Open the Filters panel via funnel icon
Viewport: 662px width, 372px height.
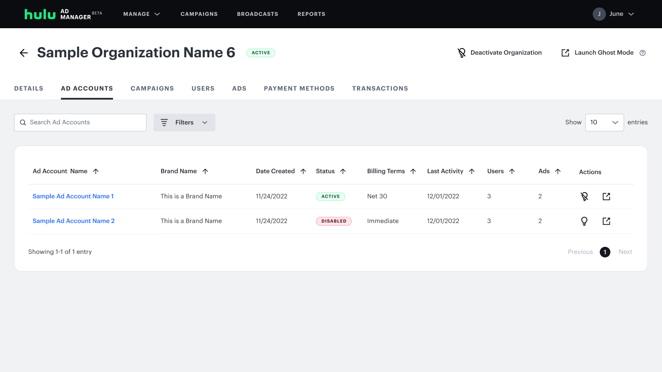click(164, 122)
